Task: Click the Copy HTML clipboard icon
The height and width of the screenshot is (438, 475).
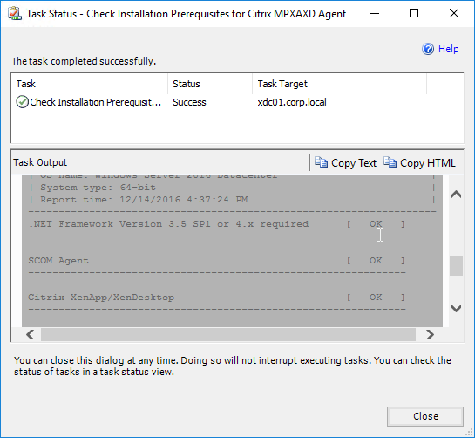Action: 390,162
